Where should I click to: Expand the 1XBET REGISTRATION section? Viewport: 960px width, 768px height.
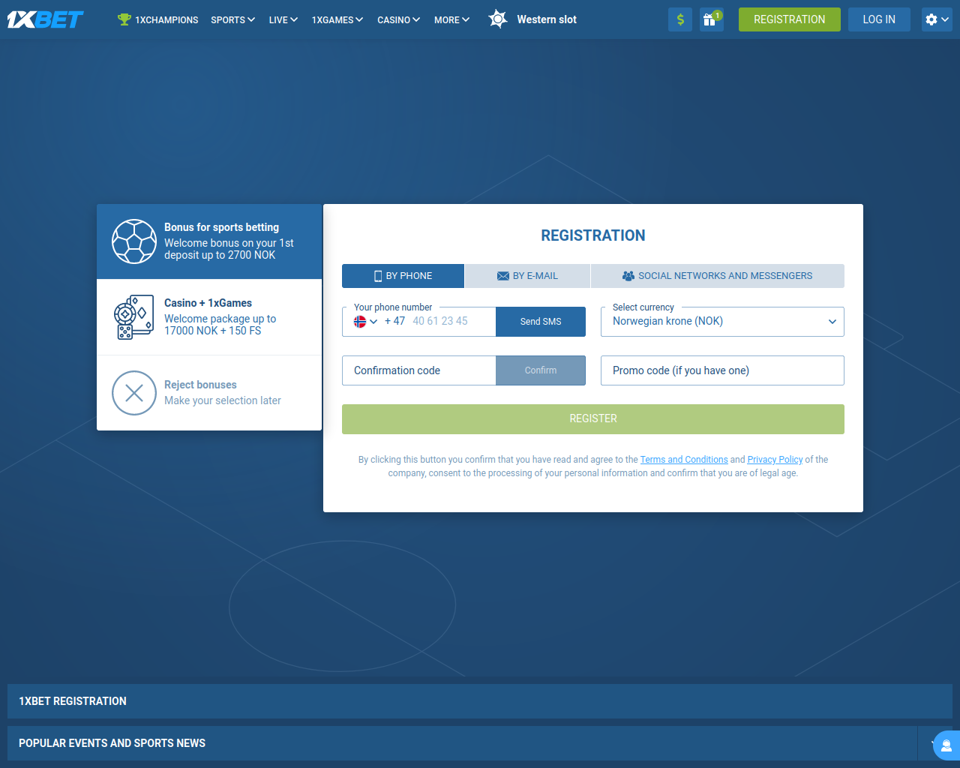[480, 701]
